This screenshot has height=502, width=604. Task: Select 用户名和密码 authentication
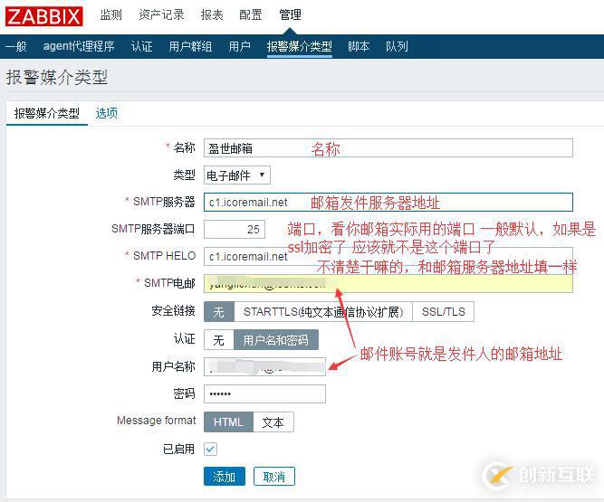[x=276, y=340]
